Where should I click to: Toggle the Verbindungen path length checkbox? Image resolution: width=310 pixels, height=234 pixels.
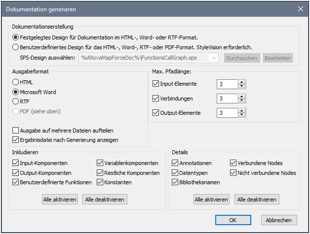[x=156, y=99]
